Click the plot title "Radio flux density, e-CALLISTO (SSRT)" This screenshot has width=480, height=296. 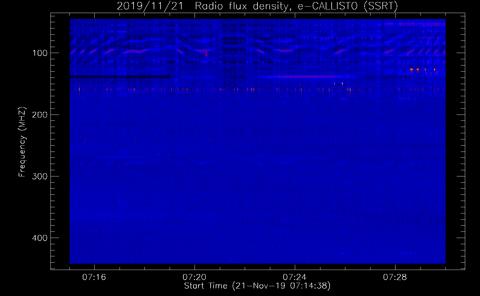pyautogui.click(x=296, y=6)
